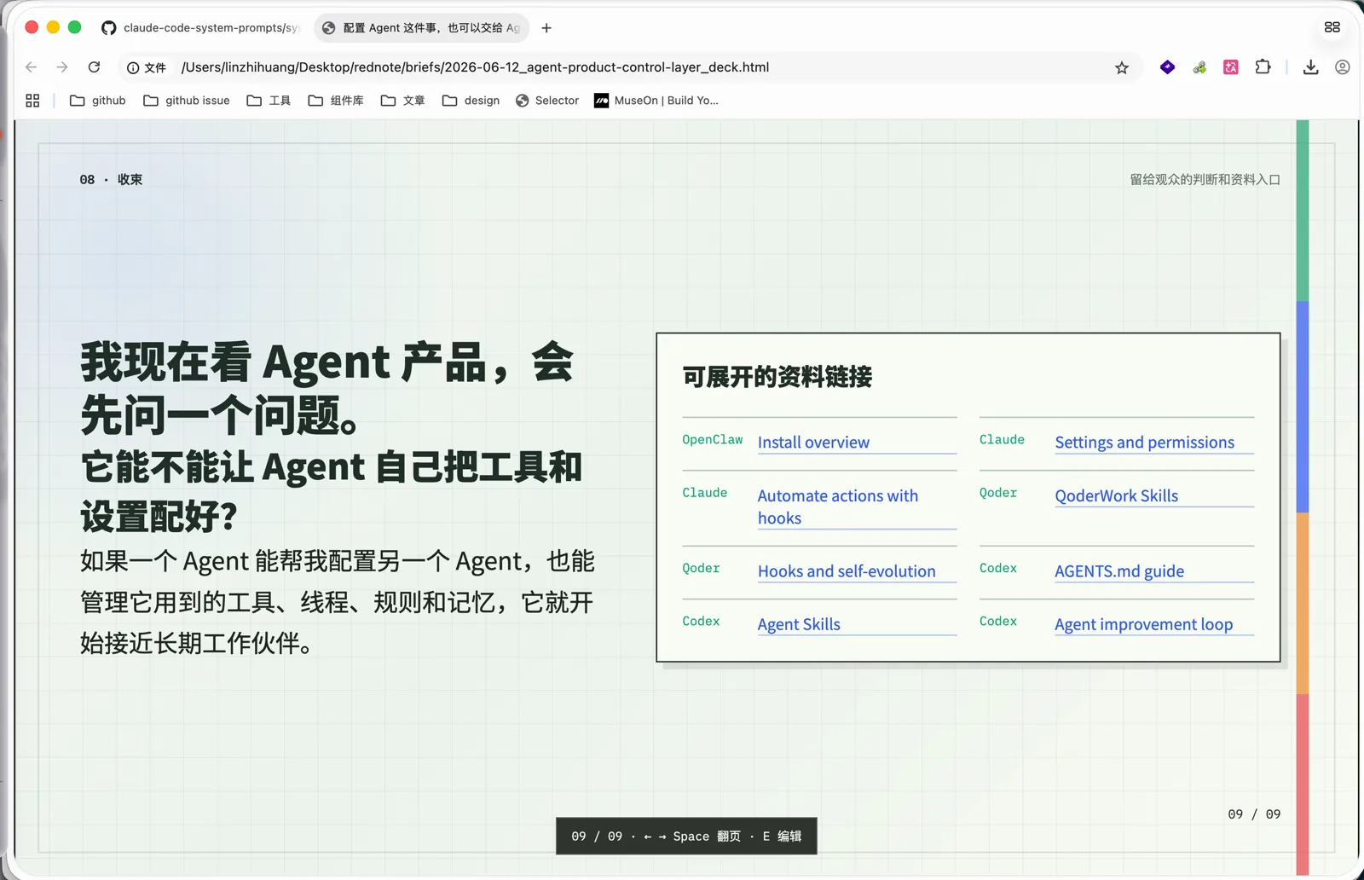Open the 组件库 bookmarks folder

coord(336,101)
